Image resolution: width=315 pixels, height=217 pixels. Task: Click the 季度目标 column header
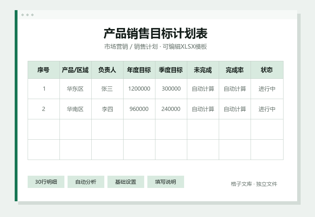pos(171,70)
